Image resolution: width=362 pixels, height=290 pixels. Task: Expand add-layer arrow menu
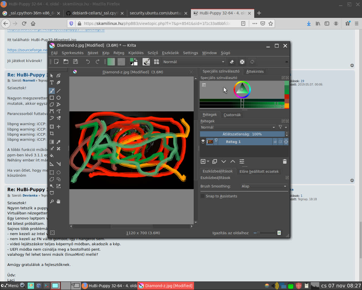click(x=208, y=161)
